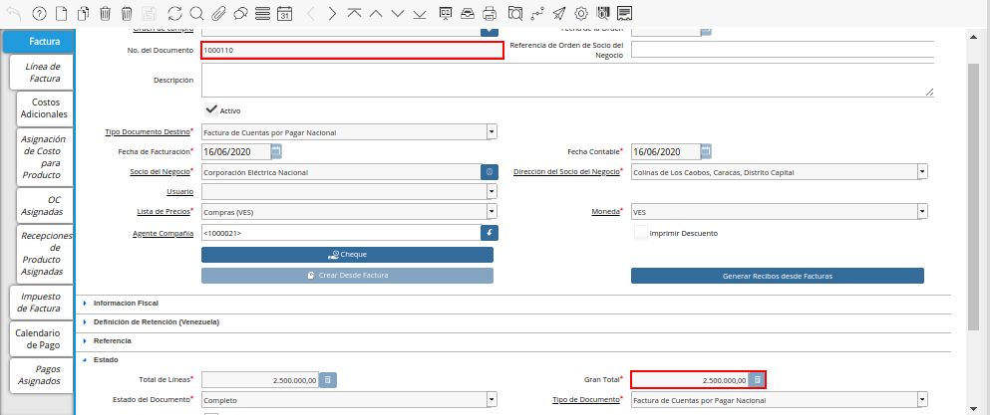Click the Help question mark icon
The height and width of the screenshot is (415, 990).
point(39,13)
